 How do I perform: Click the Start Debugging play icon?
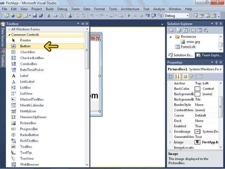pos(129,15)
